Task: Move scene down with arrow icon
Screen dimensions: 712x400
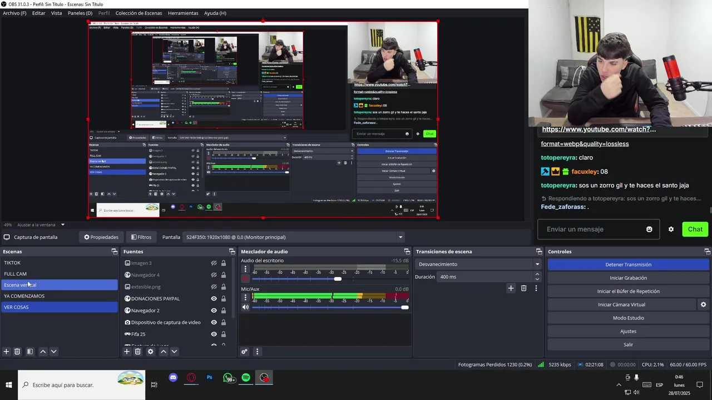Action: pyautogui.click(x=53, y=352)
